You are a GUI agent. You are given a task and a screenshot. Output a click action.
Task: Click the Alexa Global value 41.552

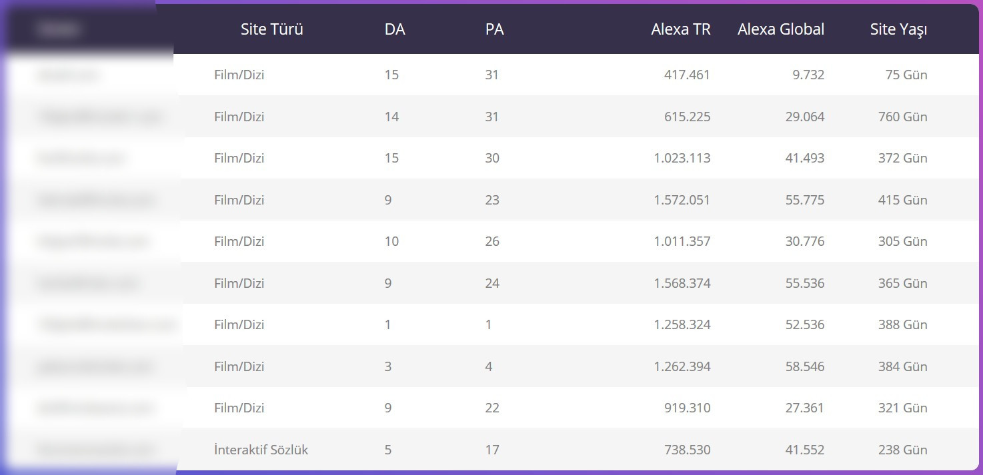click(x=804, y=450)
